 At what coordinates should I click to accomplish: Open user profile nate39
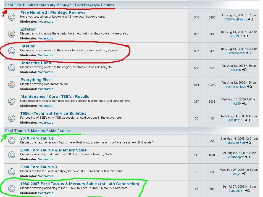pyautogui.click(x=236, y=103)
